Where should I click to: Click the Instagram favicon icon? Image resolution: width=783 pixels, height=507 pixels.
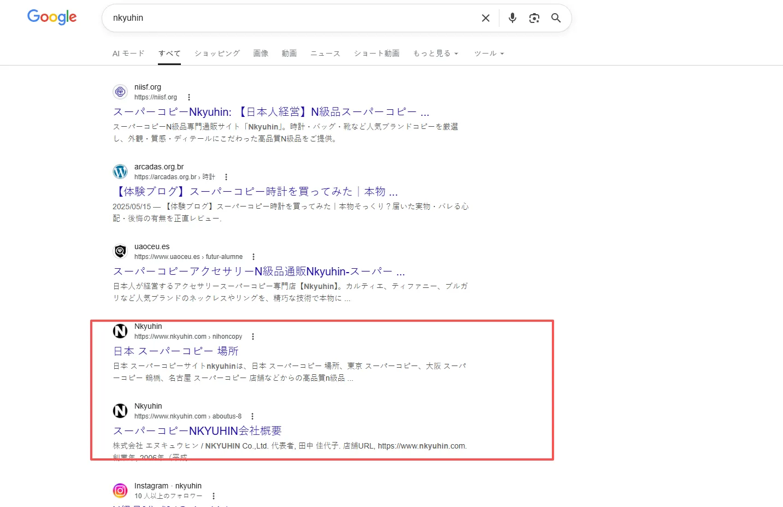click(120, 491)
